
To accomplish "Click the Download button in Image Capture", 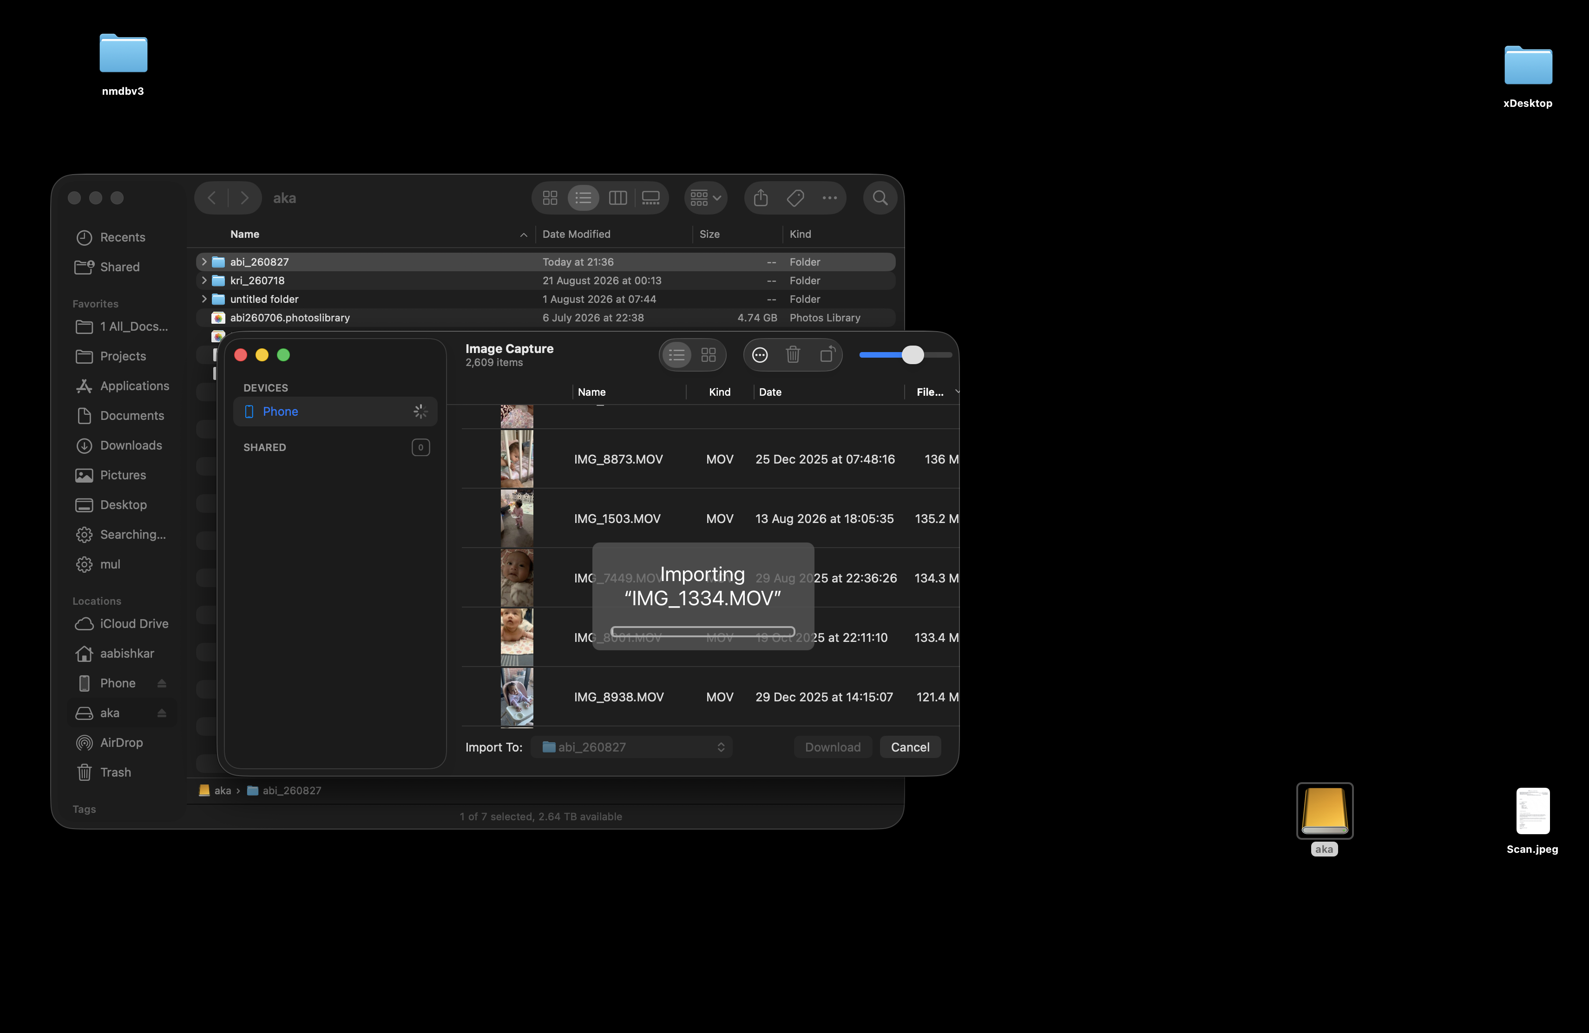I will (833, 747).
